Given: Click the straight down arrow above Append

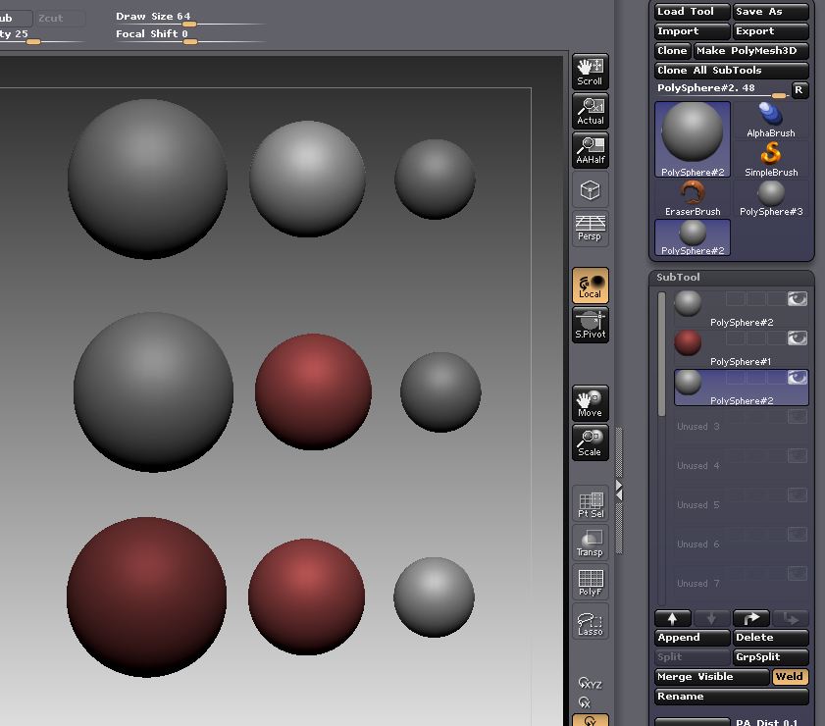Looking at the screenshot, I should (711, 619).
